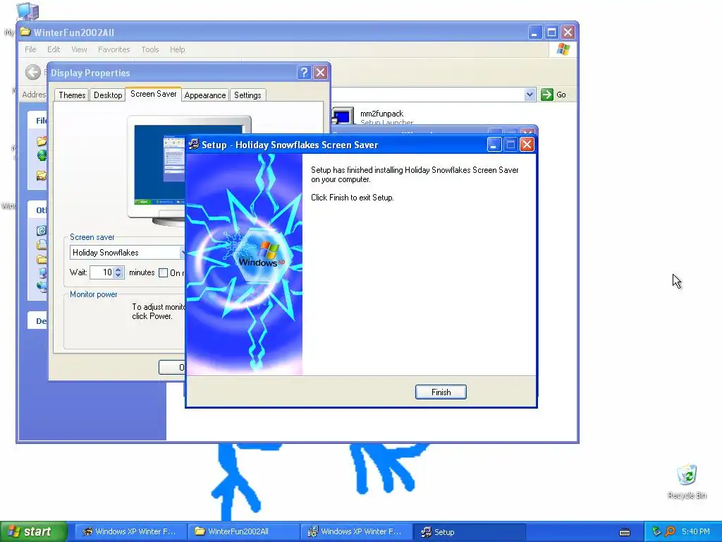The height and width of the screenshot is (542, 722).
Task: Switch to the Setup taskbar button
Action: click(x=469, y=531)
